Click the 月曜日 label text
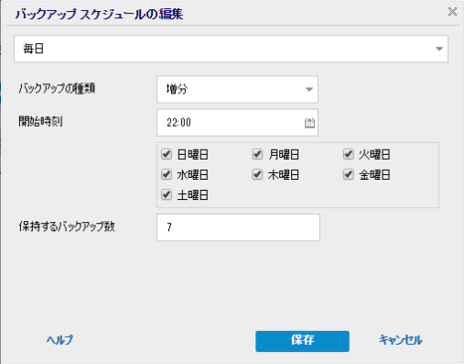 [284, 154]
